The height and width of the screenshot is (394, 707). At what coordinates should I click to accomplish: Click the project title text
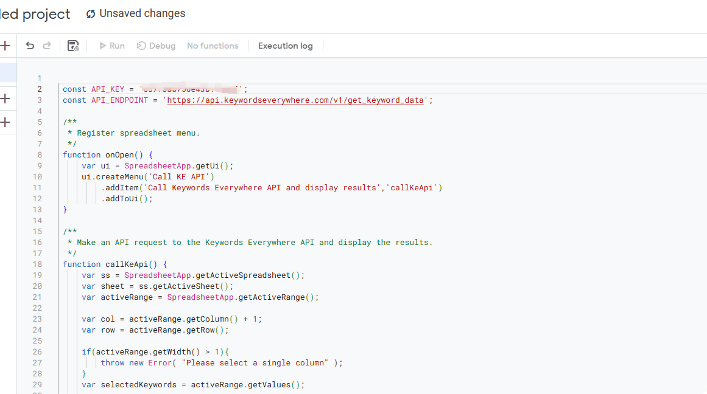tap(35, 14)
